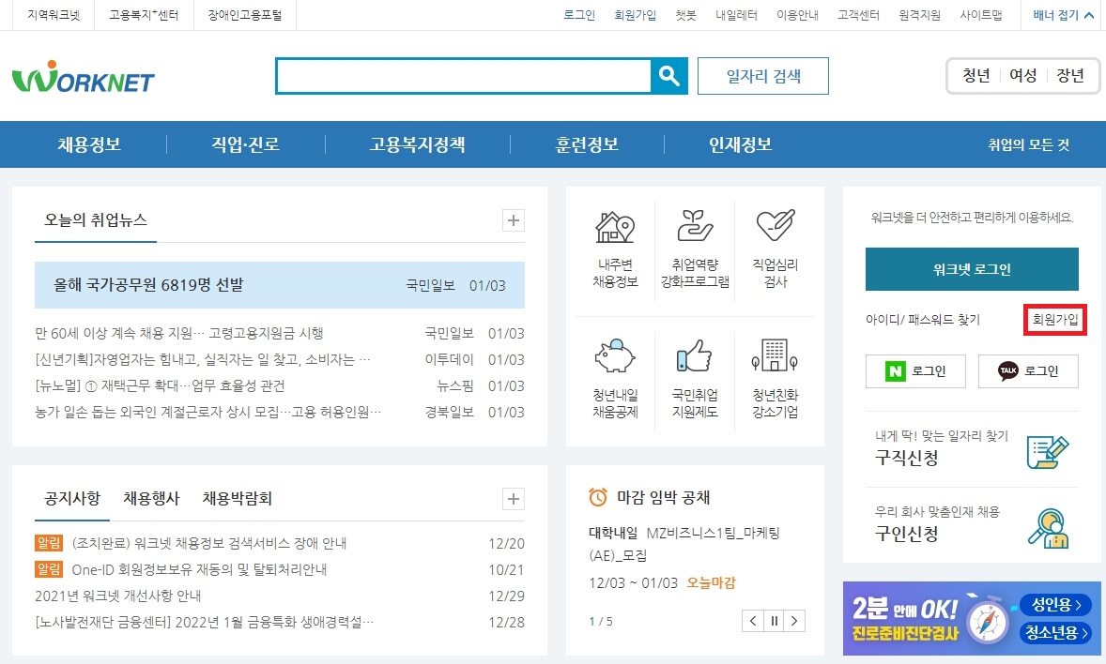This screenshot has width=1106, height=664.
Task: Open the 취업역량 강화프로그램 plant-hand icon
Action: click(x=695, y=226)
